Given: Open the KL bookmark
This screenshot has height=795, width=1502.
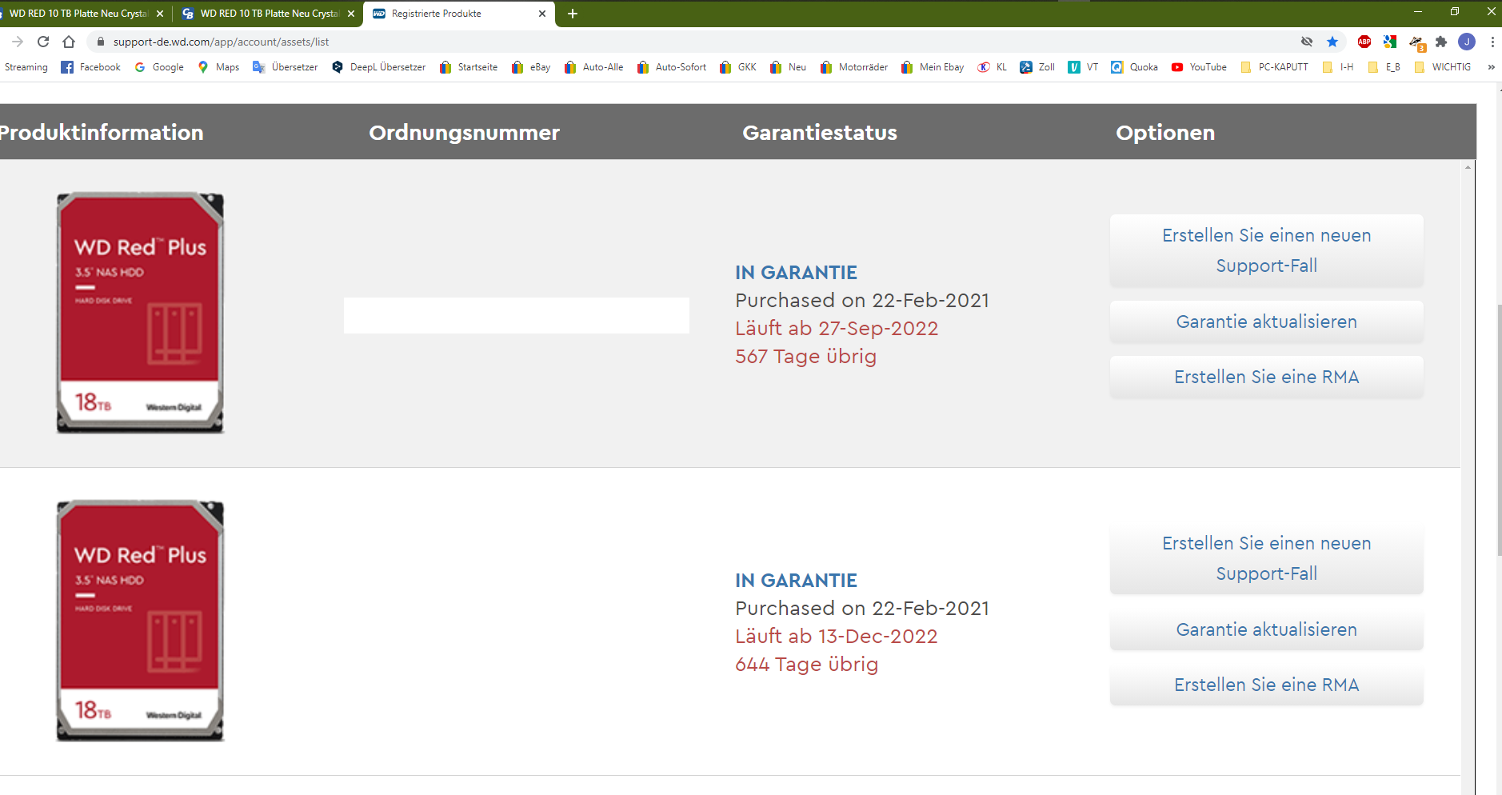Looking at the screenshot, I should tap(993, 67).
